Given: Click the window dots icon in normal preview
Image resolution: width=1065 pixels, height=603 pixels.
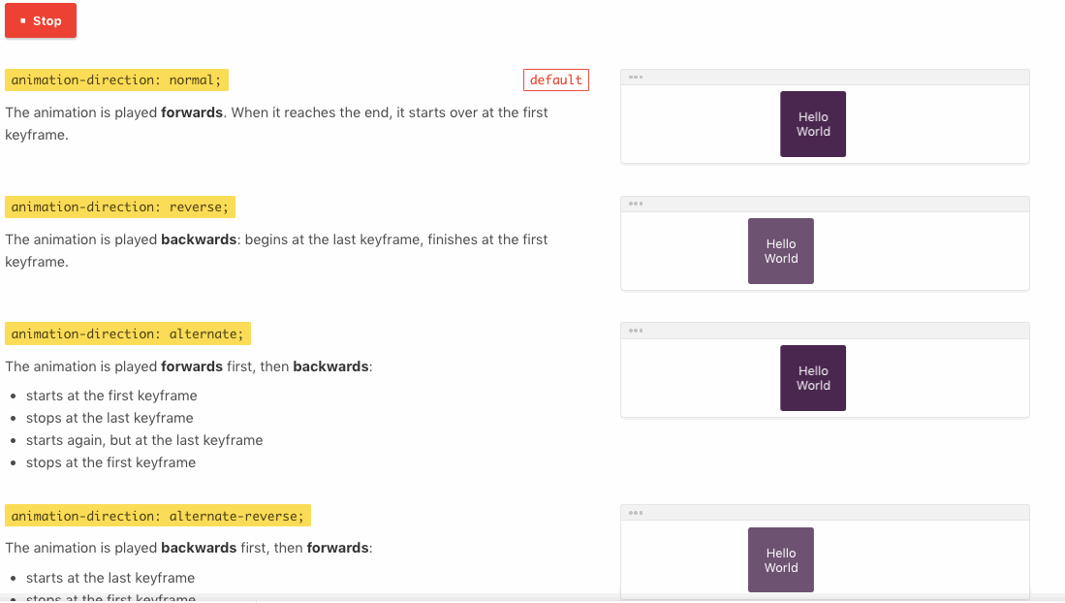Looking at the screenshot, I should tap(636, 78).
